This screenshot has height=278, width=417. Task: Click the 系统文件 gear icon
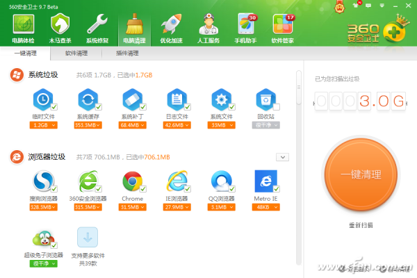point(221,99)
